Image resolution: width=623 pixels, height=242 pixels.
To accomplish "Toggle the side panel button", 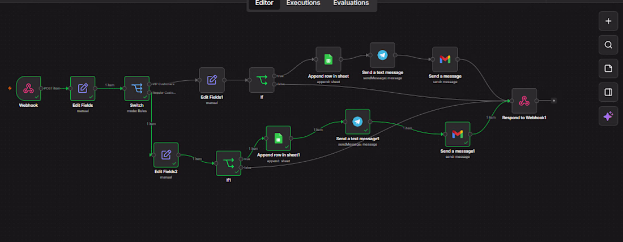I will 608,92.
